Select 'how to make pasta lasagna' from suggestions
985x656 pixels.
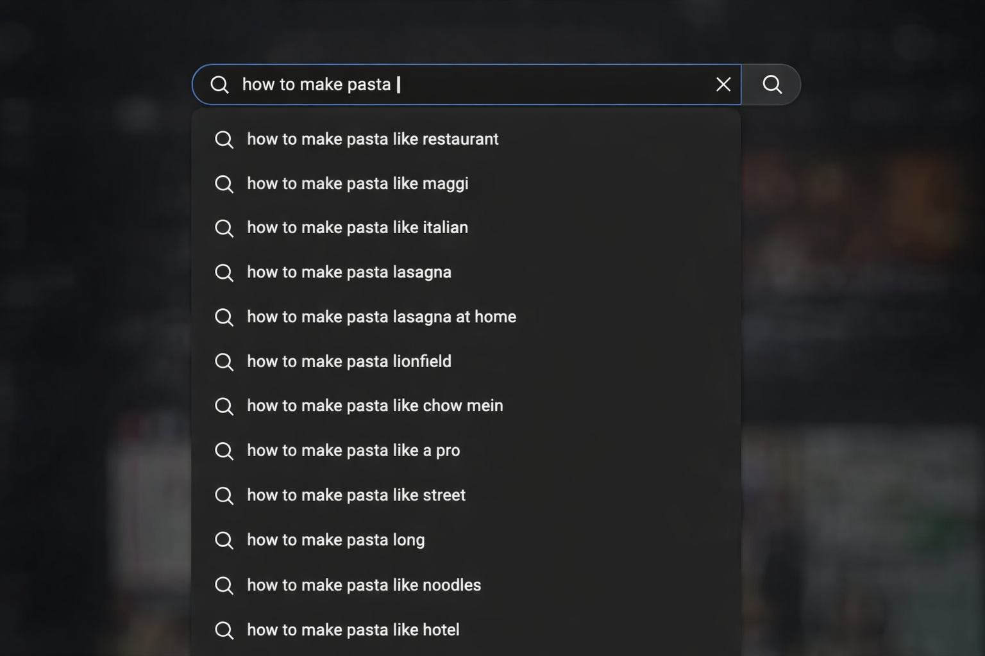[349, 272]
